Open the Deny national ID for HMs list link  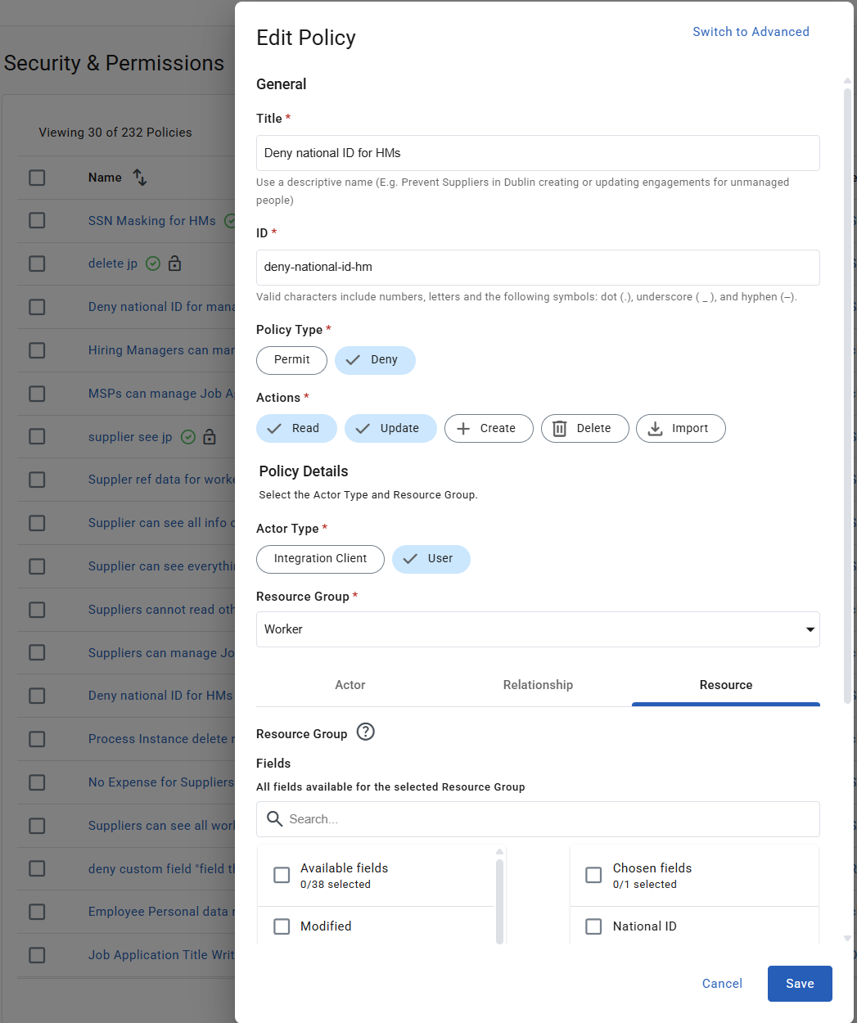[x=160, y=696]
